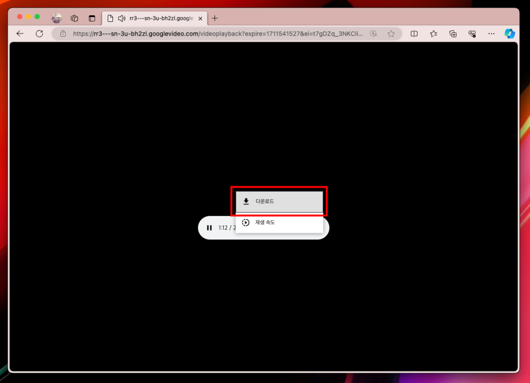Image resolution: width=530 pixels, height=383 pixels.
Task: Reload the page with the refresh icon
Action: click(40, 33)
